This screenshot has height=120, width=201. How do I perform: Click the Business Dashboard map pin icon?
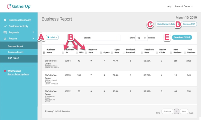(x=5, y=20)
